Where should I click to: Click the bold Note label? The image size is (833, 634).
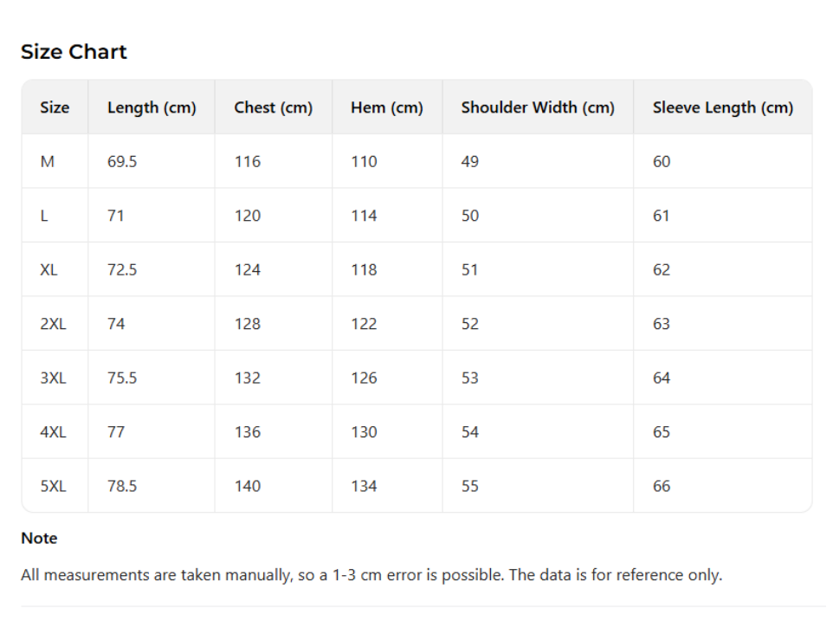(x=39, y=539)
